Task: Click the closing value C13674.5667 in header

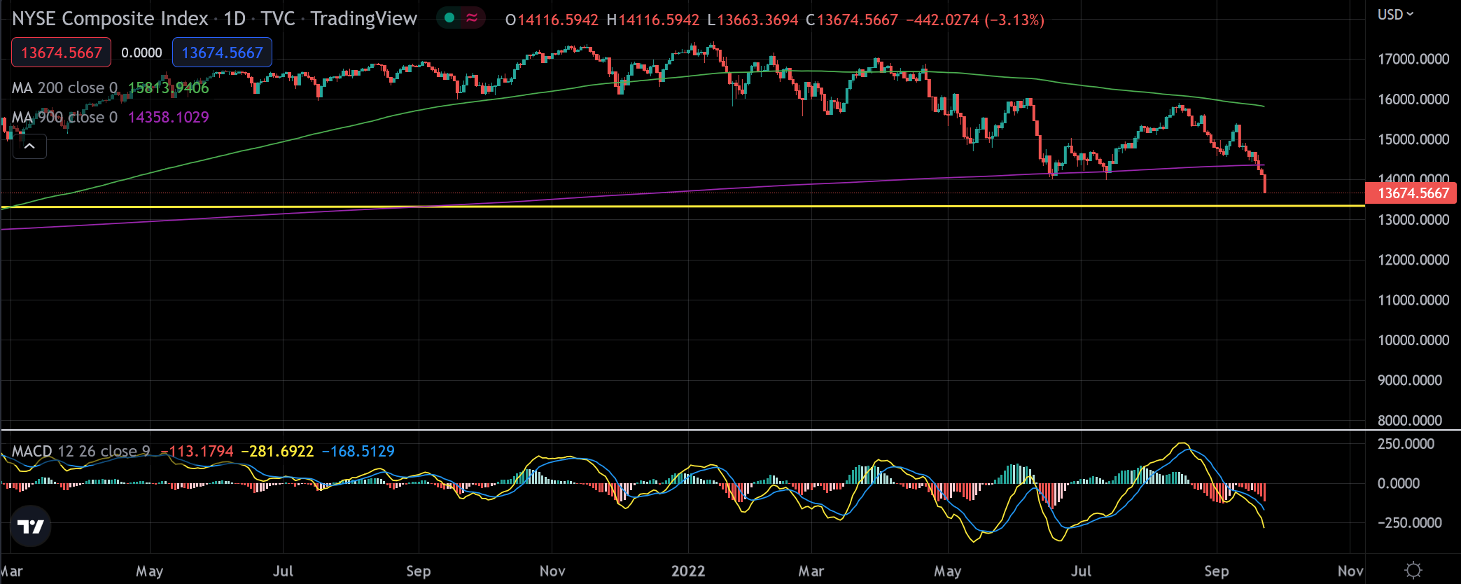Action: coord(851,20)
